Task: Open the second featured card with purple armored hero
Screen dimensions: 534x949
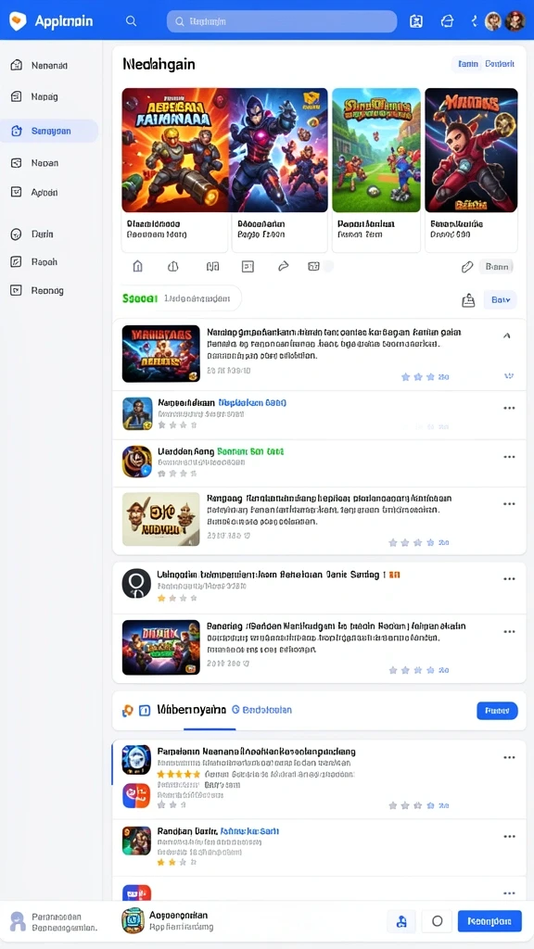Action: pyautogui.click(x=278, y=150)
